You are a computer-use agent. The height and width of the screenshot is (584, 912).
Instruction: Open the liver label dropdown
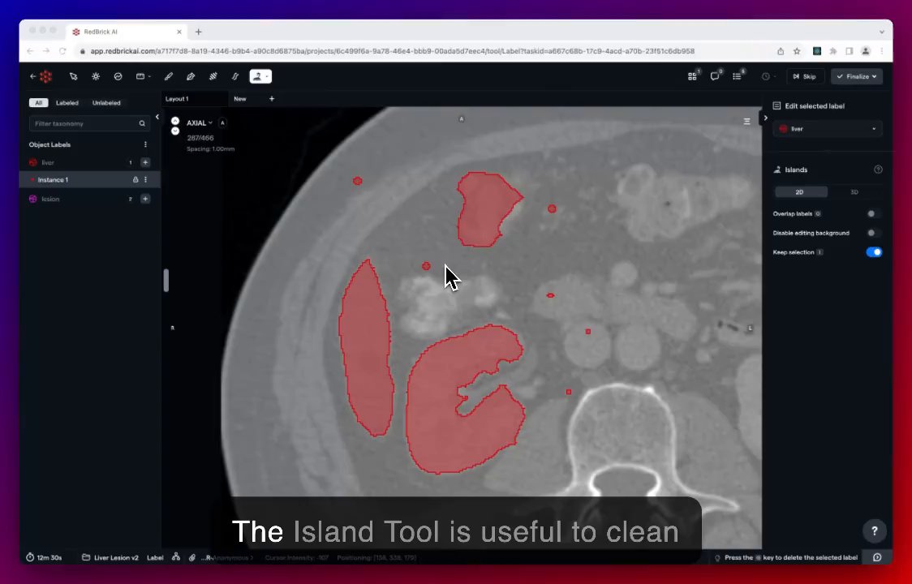coord(827,128)
